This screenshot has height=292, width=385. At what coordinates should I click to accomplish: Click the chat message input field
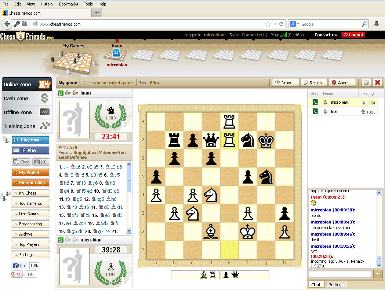coord(340,274)
